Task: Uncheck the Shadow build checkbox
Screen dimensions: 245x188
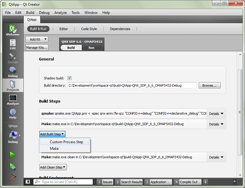Action: [69, 78]
